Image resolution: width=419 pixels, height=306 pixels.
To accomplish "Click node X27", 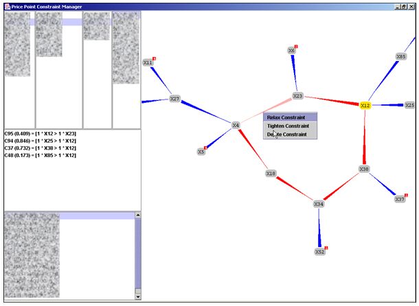I will coord(174,99).
